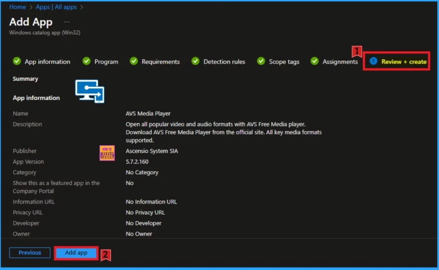Click the Developer field label

click(26, 223)
